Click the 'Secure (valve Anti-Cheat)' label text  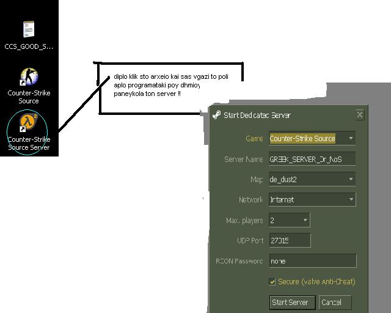tap(316, 282)
